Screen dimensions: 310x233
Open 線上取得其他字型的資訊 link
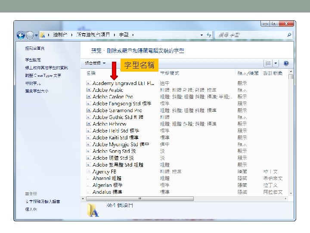46,68
